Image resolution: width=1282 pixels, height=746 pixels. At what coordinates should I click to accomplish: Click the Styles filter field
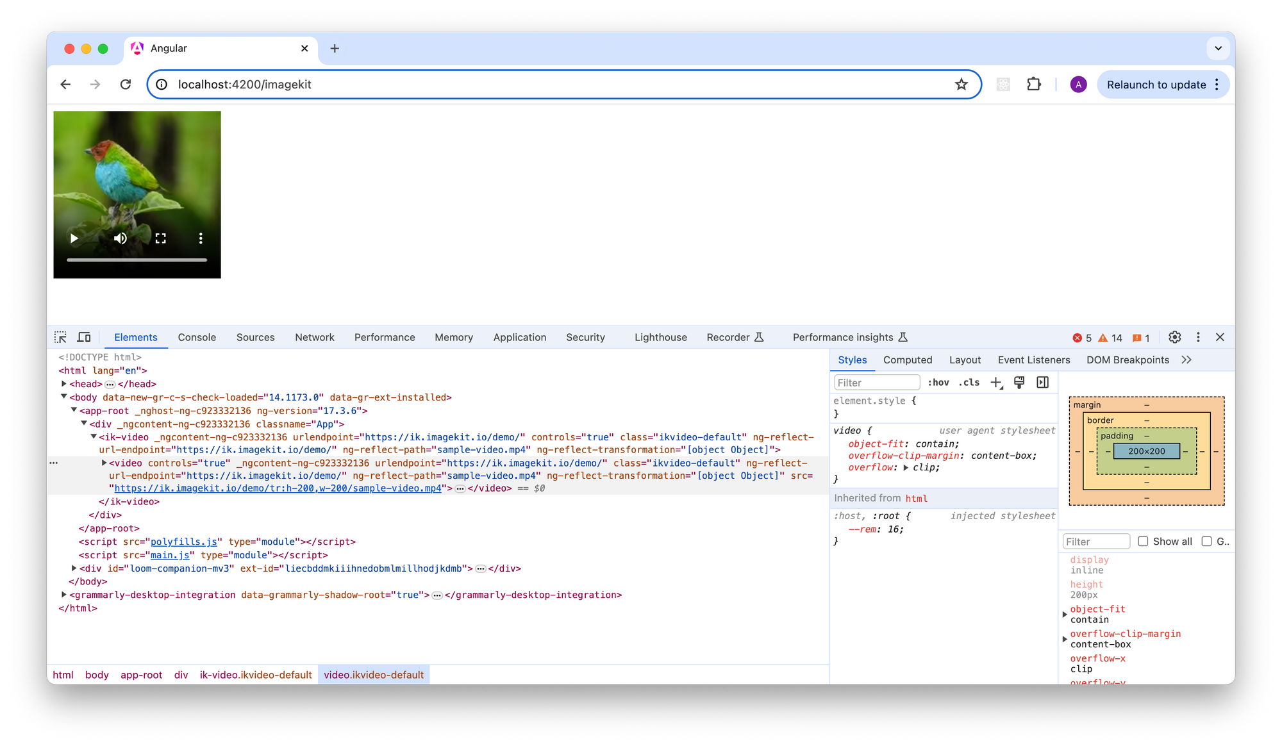point(876,383)
